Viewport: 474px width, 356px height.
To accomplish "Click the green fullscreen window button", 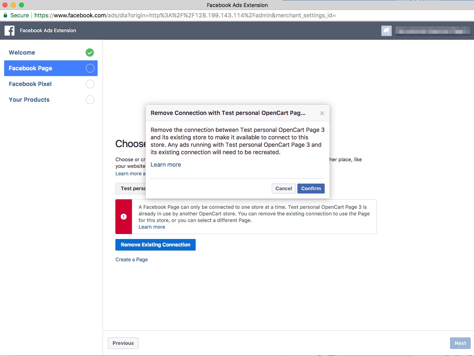I will click(x=21, y=5).
